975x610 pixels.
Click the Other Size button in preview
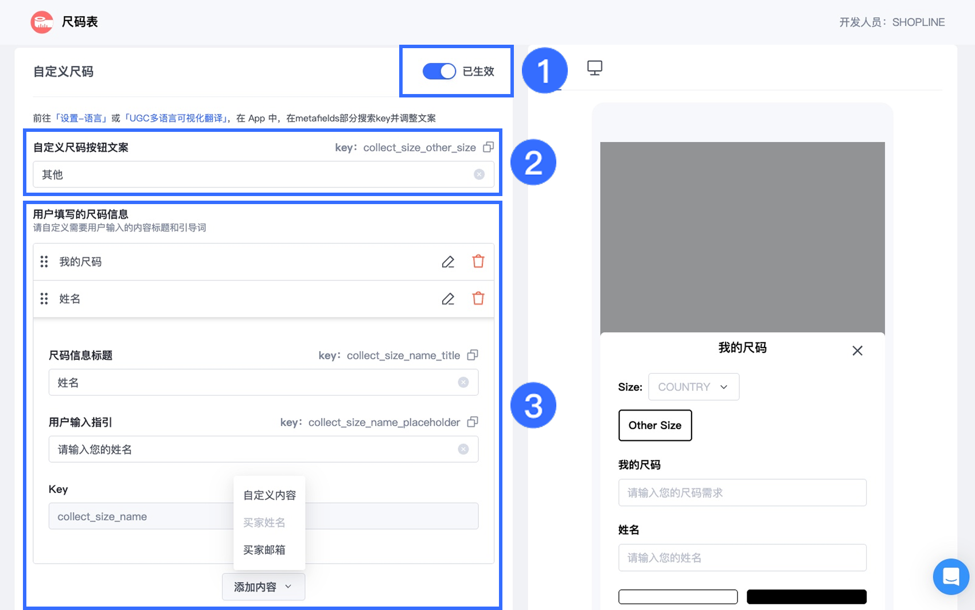(x=655, y=425)
